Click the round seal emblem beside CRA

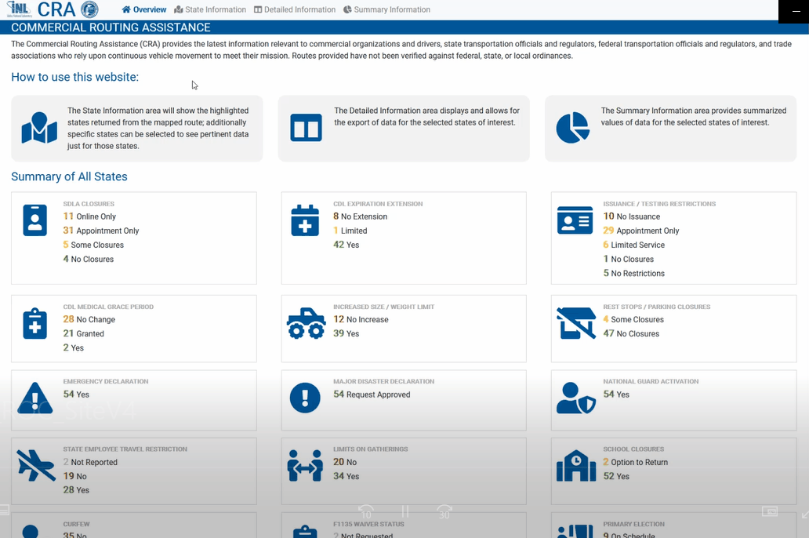90,9
